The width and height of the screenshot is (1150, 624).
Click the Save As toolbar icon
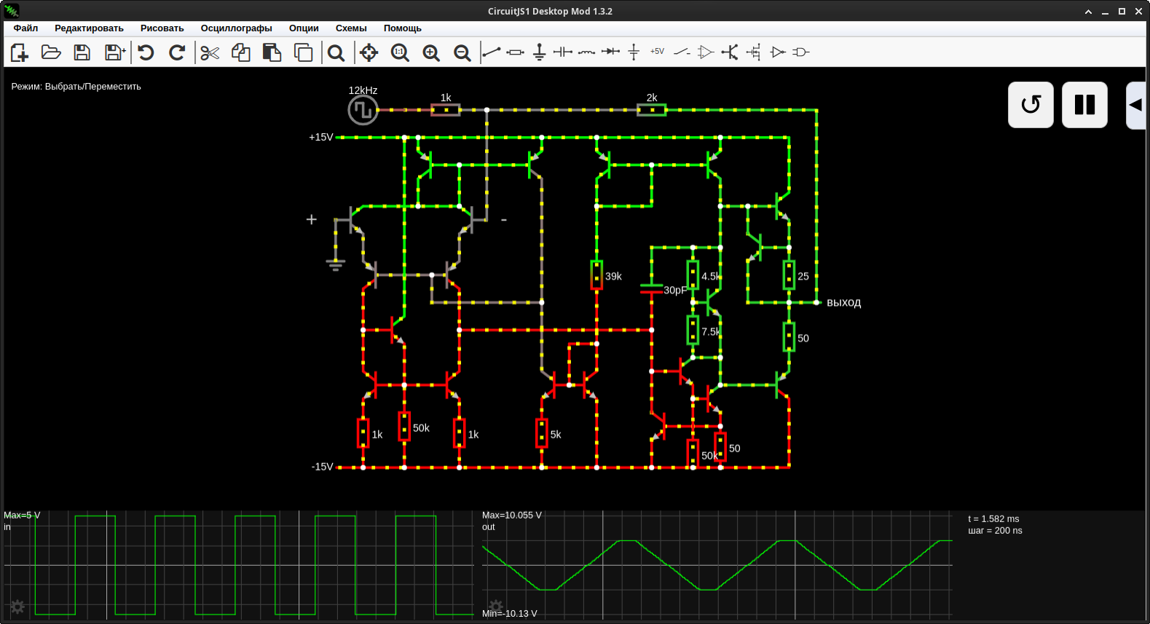click(115, 52)
